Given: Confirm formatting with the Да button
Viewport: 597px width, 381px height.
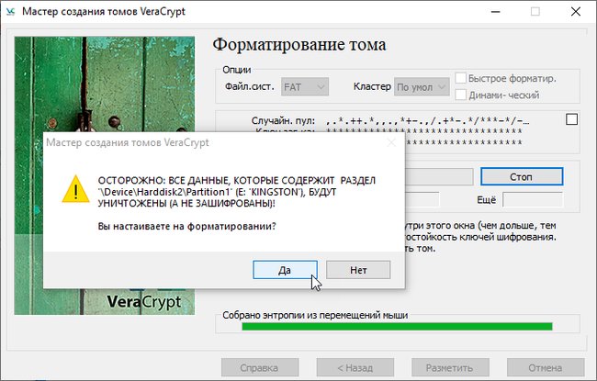Looking at the screenshot, I should [285, 270].
